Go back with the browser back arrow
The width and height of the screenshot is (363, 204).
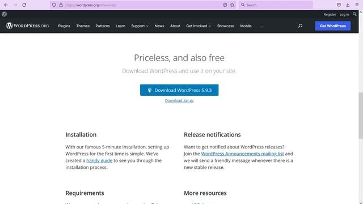tap(6, 5)
